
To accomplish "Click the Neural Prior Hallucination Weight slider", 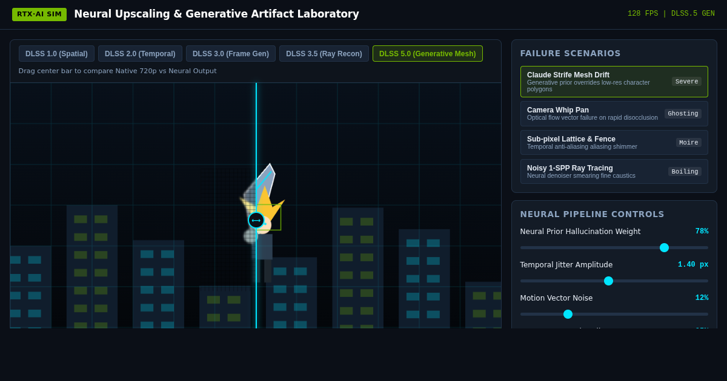I will (614, 247).
